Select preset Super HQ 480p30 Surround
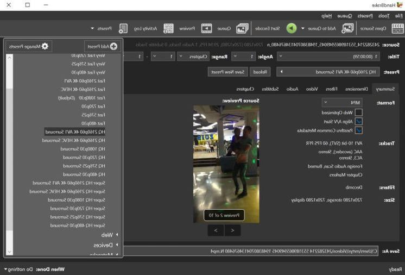The width and height of the screenshot is (405, 275). [x=78, y=226]
